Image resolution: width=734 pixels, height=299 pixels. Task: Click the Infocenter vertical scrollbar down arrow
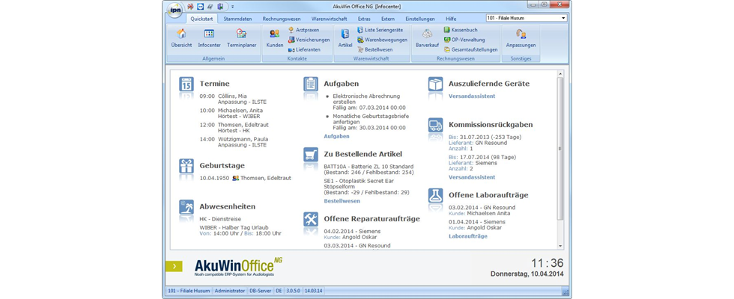(560, 246)
